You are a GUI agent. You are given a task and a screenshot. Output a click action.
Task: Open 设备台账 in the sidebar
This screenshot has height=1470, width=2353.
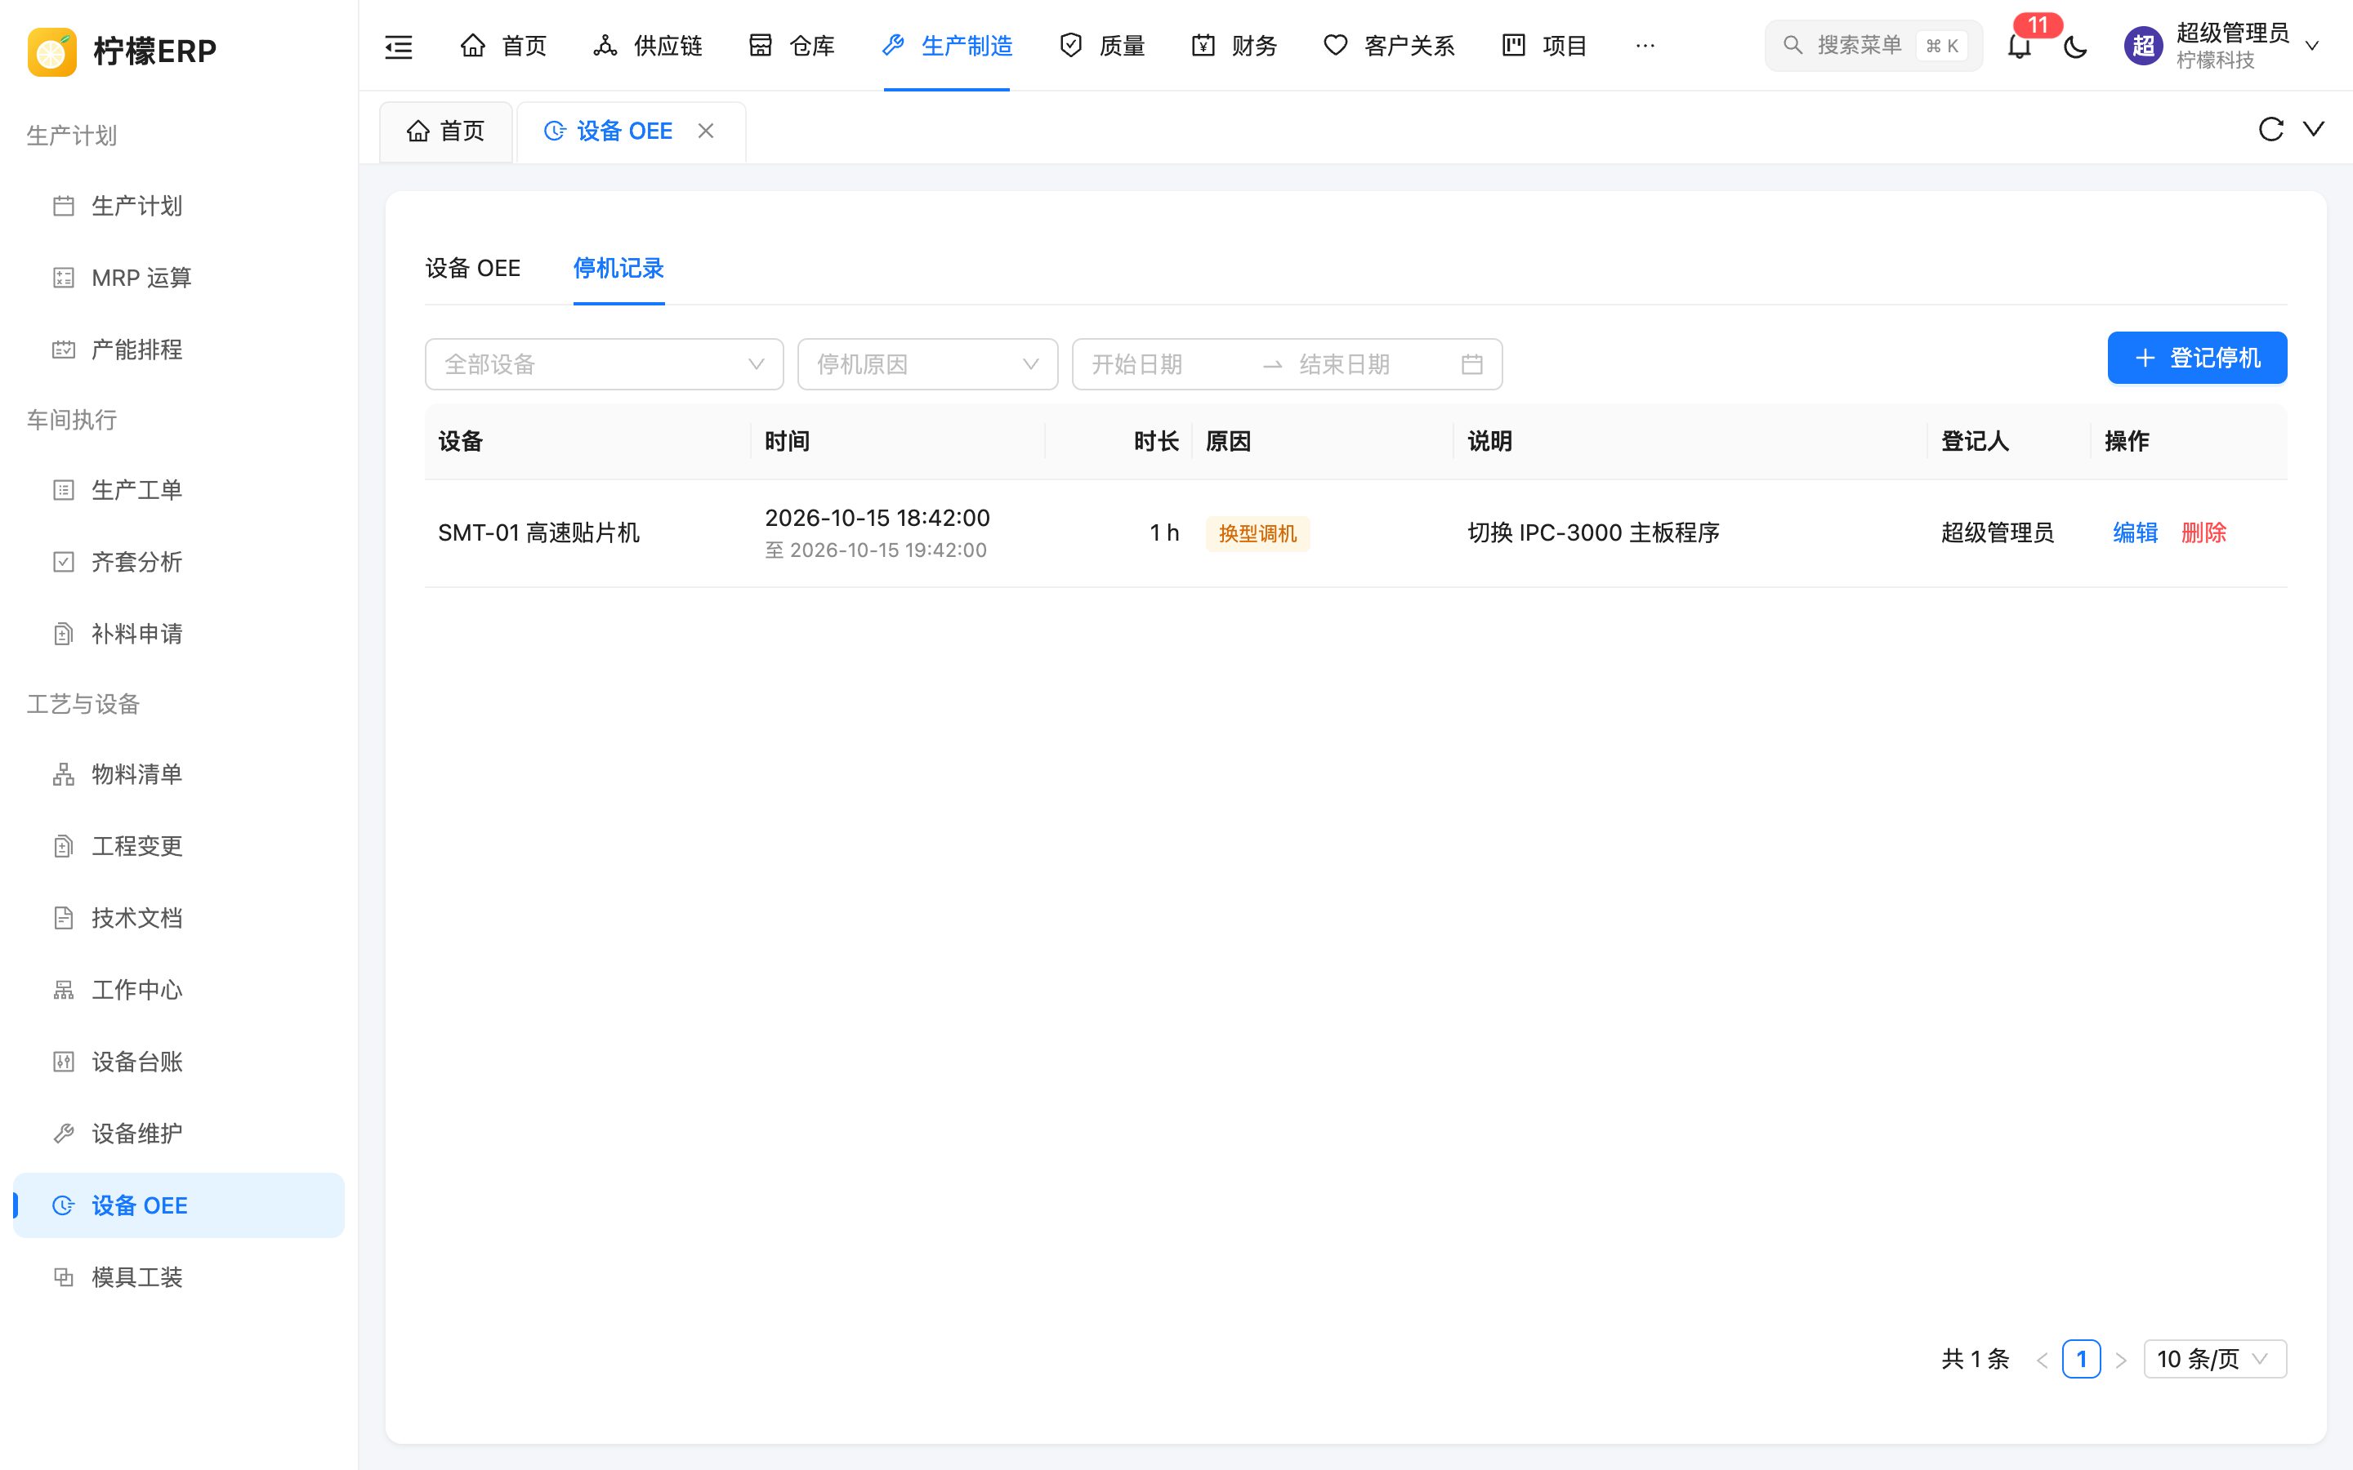[179, 1062]
